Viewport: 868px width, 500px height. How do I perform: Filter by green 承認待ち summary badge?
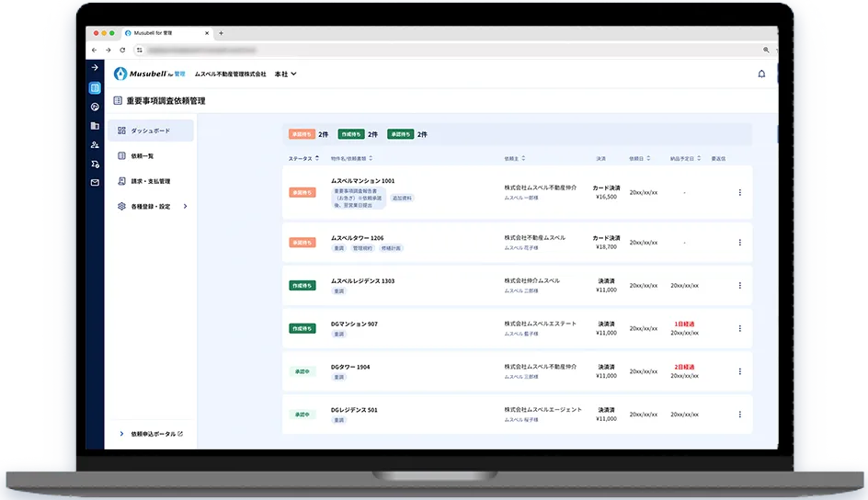coord(400,134)
